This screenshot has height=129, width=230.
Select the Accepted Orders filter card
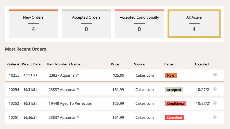click(x=86, y=24)
